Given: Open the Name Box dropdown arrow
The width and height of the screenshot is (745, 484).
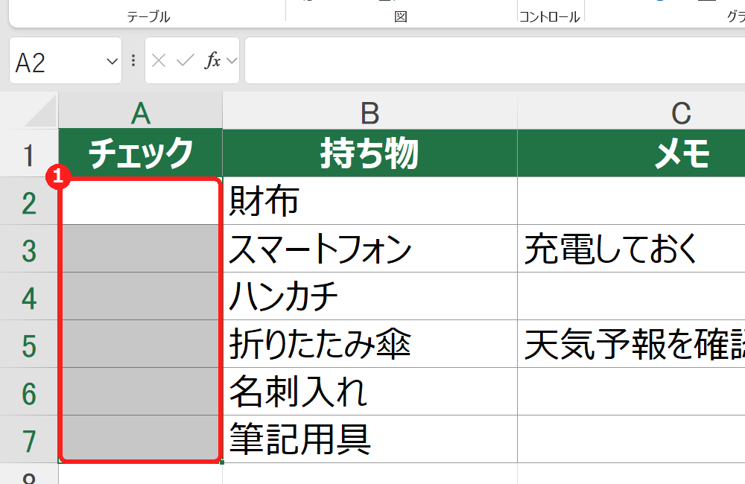Looking at the screenshot, I should pos(112,61).
